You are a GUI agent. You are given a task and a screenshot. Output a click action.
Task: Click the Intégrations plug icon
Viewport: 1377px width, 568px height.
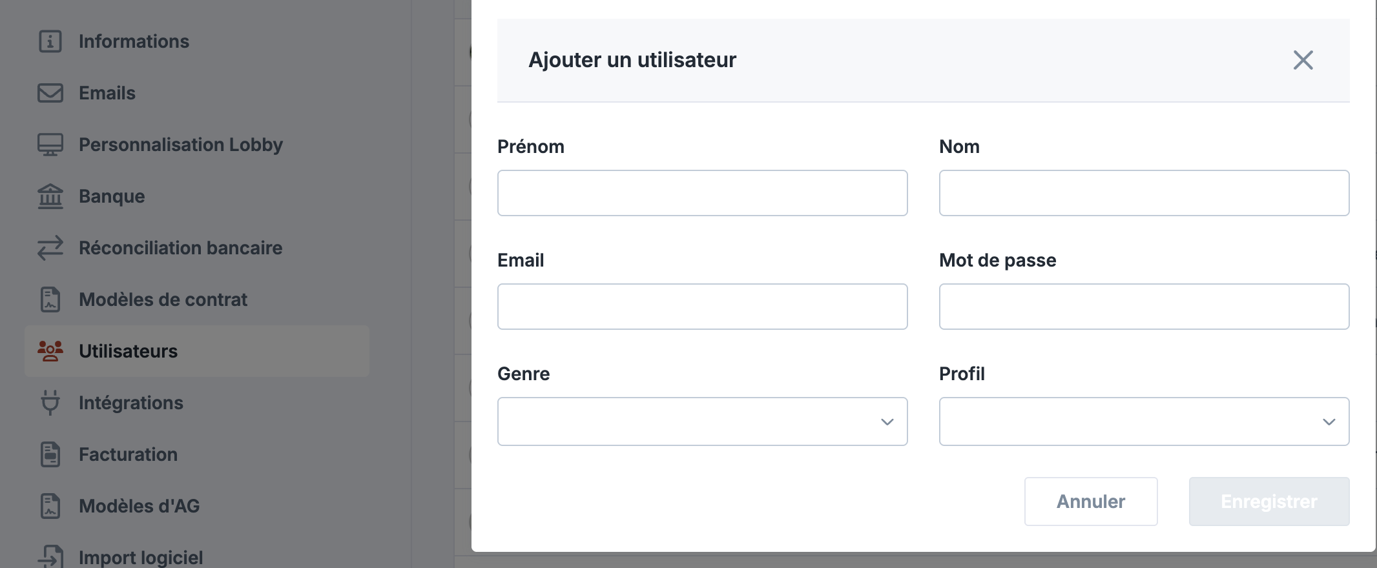[50, 403]
